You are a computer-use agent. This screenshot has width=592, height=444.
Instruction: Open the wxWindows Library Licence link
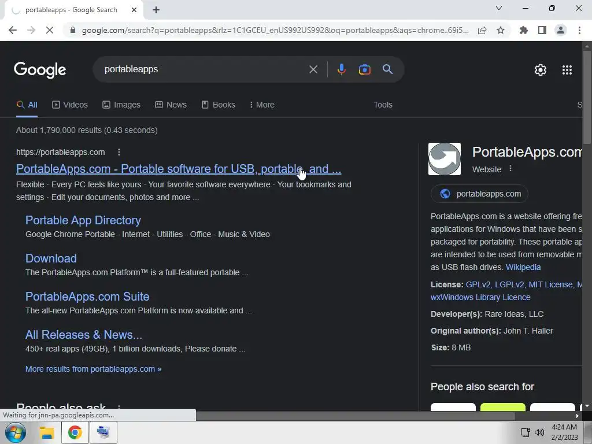coord(480,297)
